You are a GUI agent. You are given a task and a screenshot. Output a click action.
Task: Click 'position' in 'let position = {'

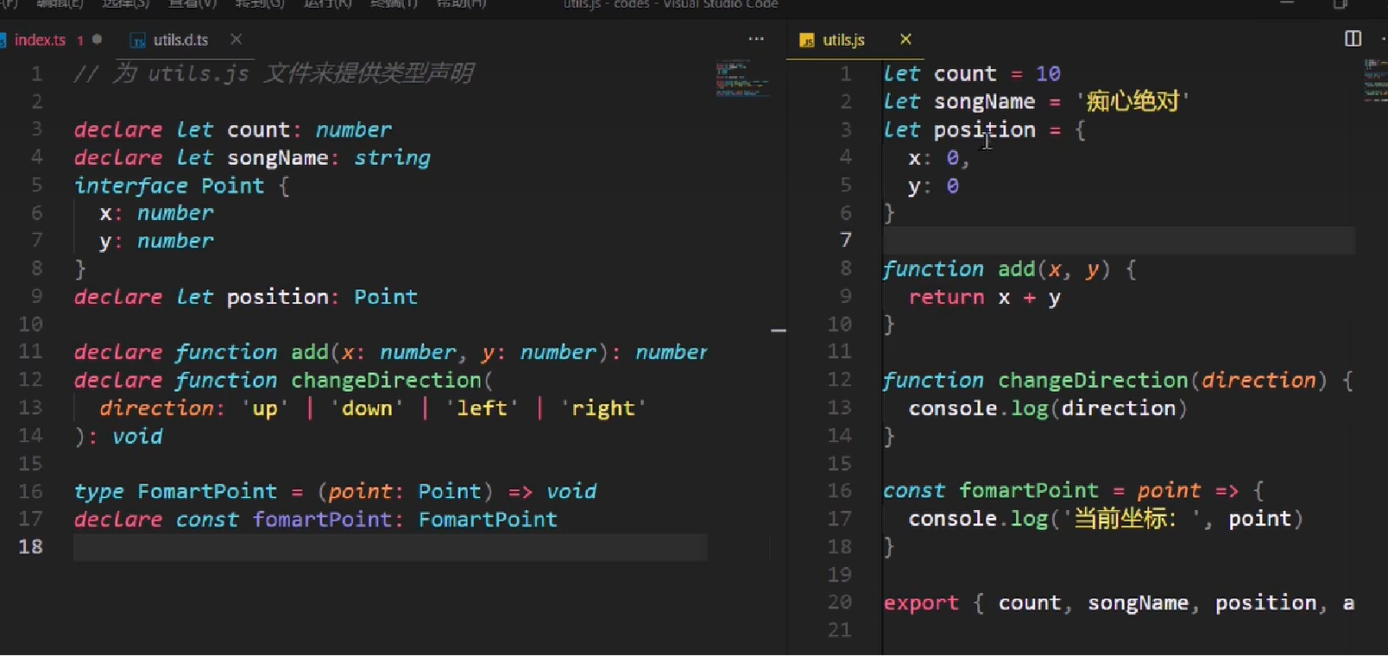click(985, 130)
